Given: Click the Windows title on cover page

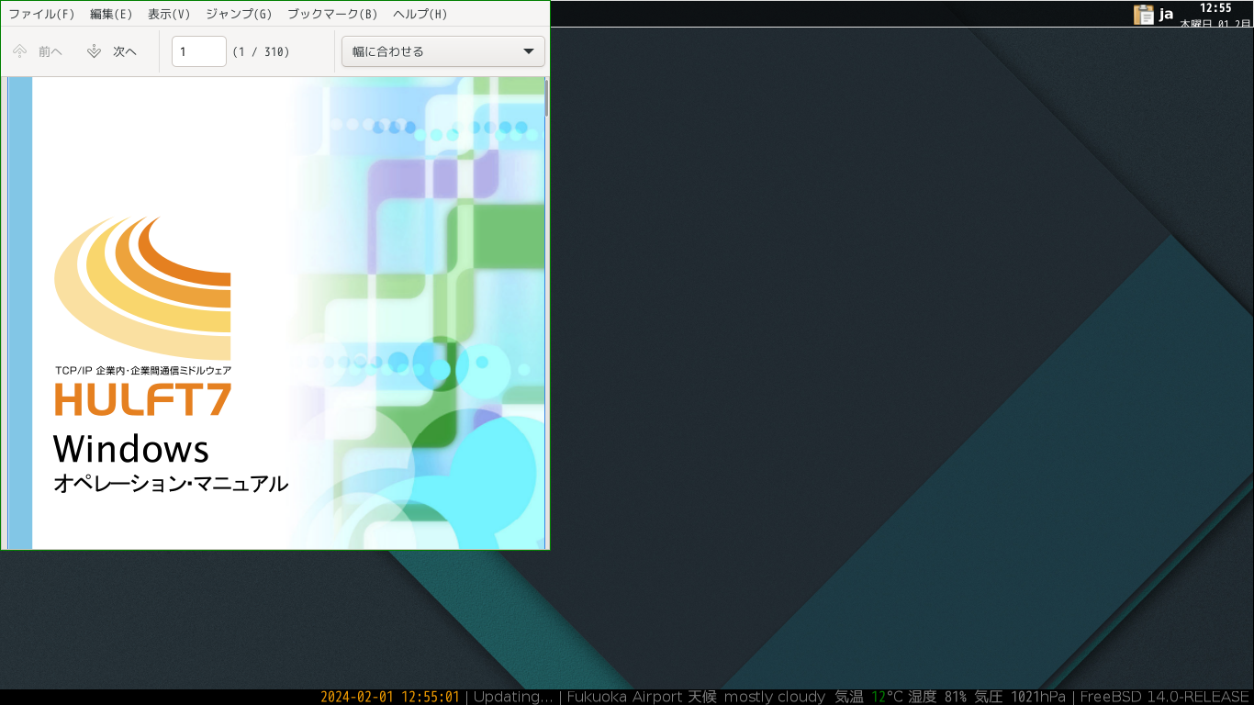Looking at the screenshot, I should [131, 449].
